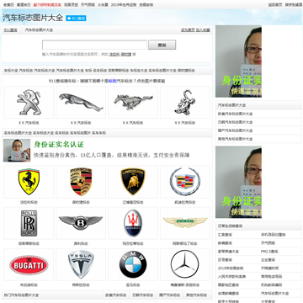Click the 查询 search button

coord(162,45)
